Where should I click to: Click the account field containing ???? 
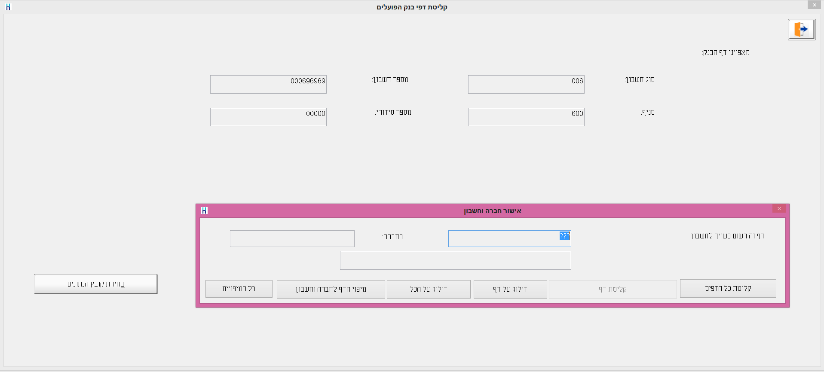click(509, 238)
